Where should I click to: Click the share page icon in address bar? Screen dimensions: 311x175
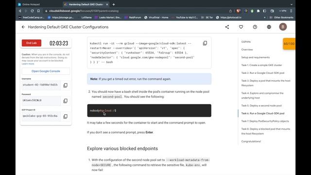tap(230, 11)
